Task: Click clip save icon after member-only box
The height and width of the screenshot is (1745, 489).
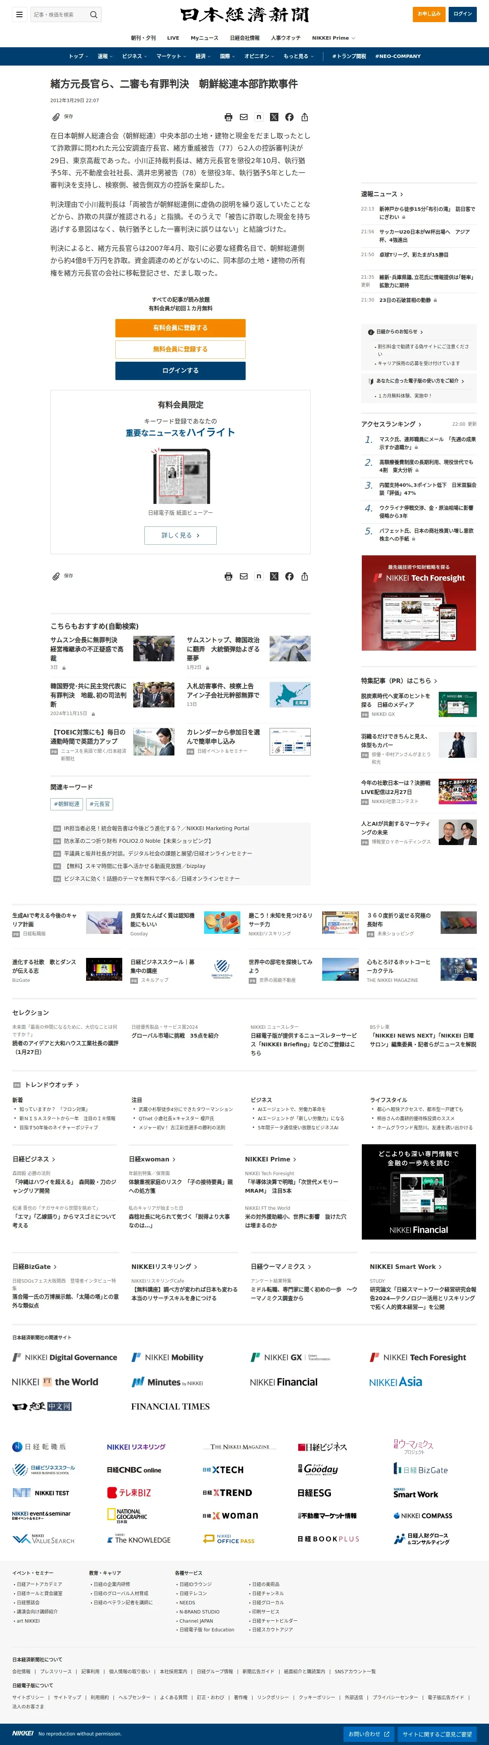Action: pos(56,576)
